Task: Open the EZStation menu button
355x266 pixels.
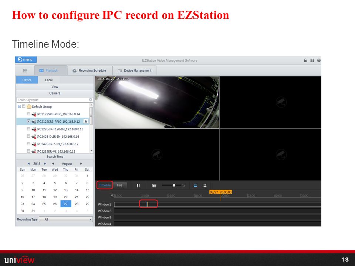Action: coord(26,59)
